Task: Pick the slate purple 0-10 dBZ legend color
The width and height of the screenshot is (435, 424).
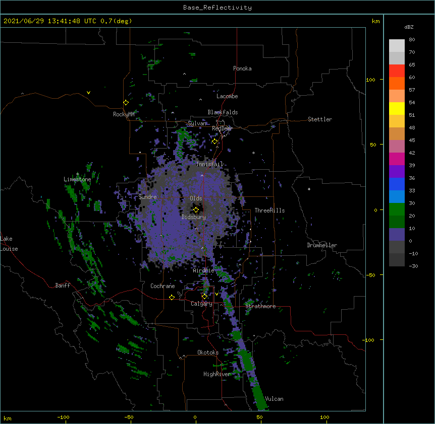Action: 397,235
